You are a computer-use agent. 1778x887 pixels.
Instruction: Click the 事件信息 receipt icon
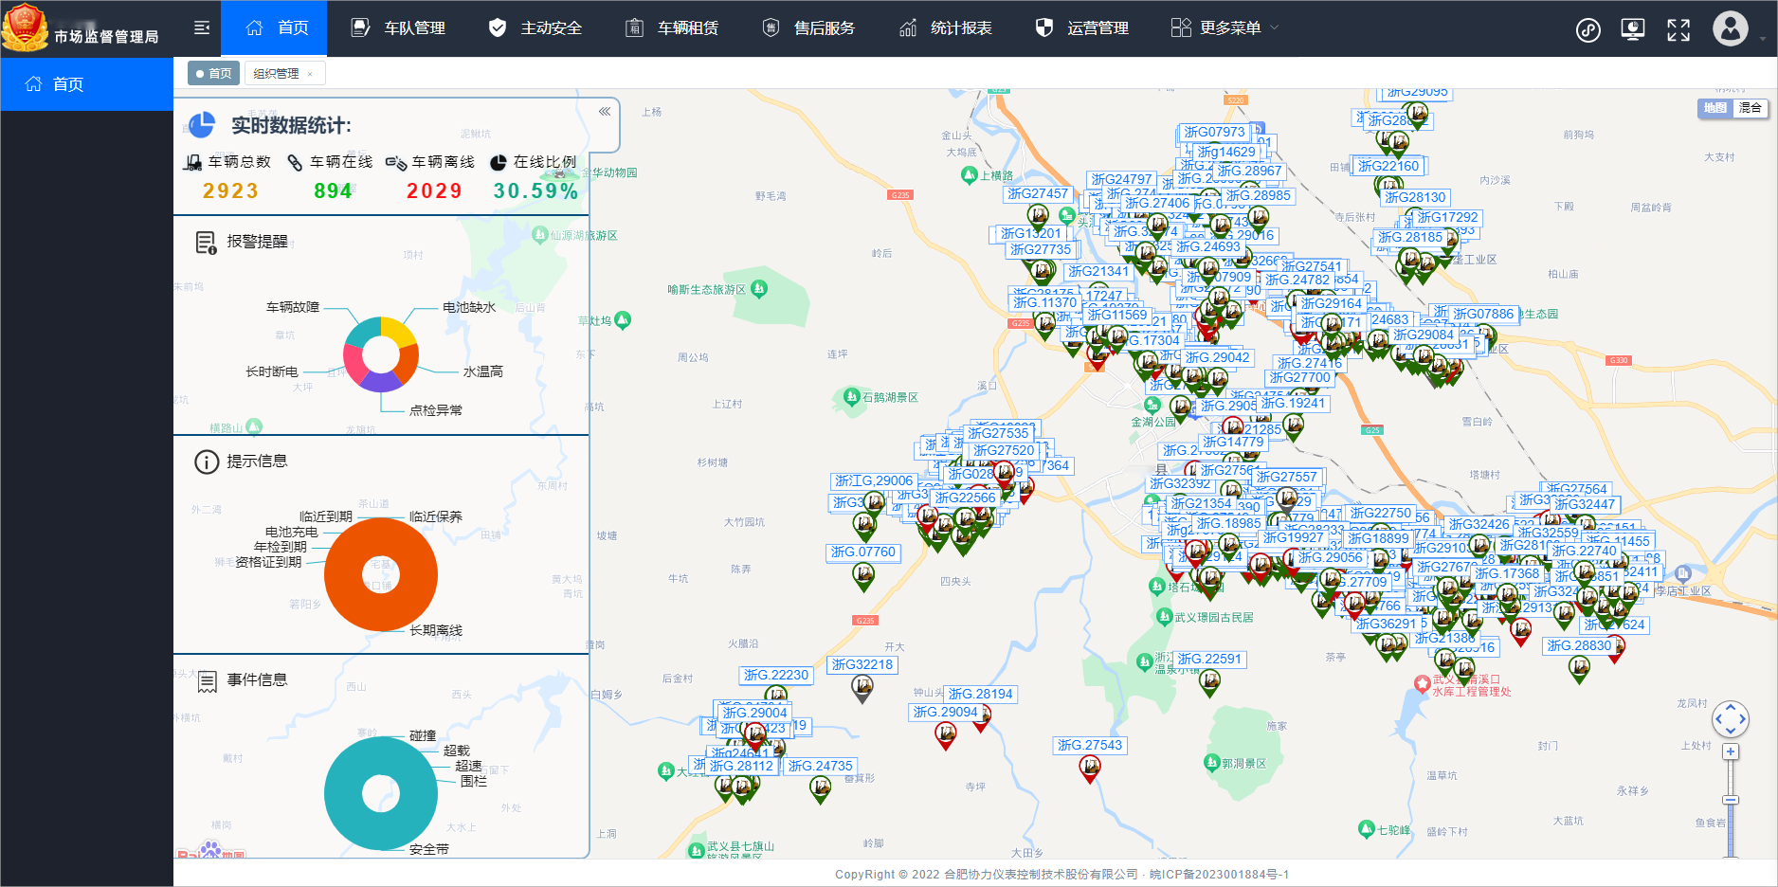(207, 680)
